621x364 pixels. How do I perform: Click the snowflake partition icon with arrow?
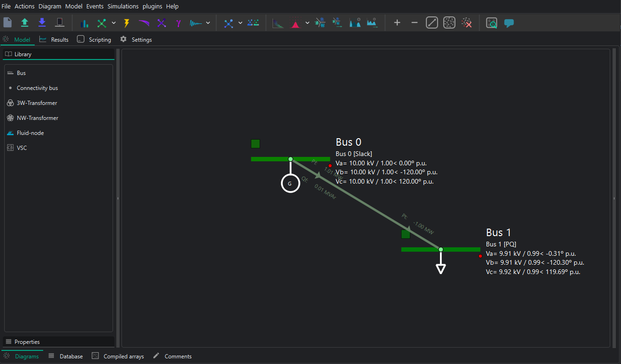(x=337, y=22)
